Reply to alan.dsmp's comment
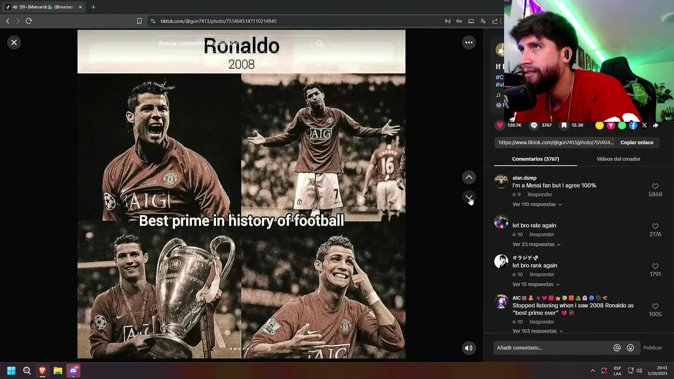 click(540, 195)
